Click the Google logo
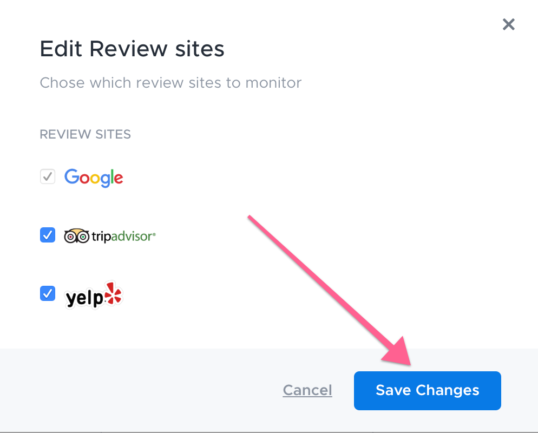Screen dimensions: 538x433 [94, 178]
